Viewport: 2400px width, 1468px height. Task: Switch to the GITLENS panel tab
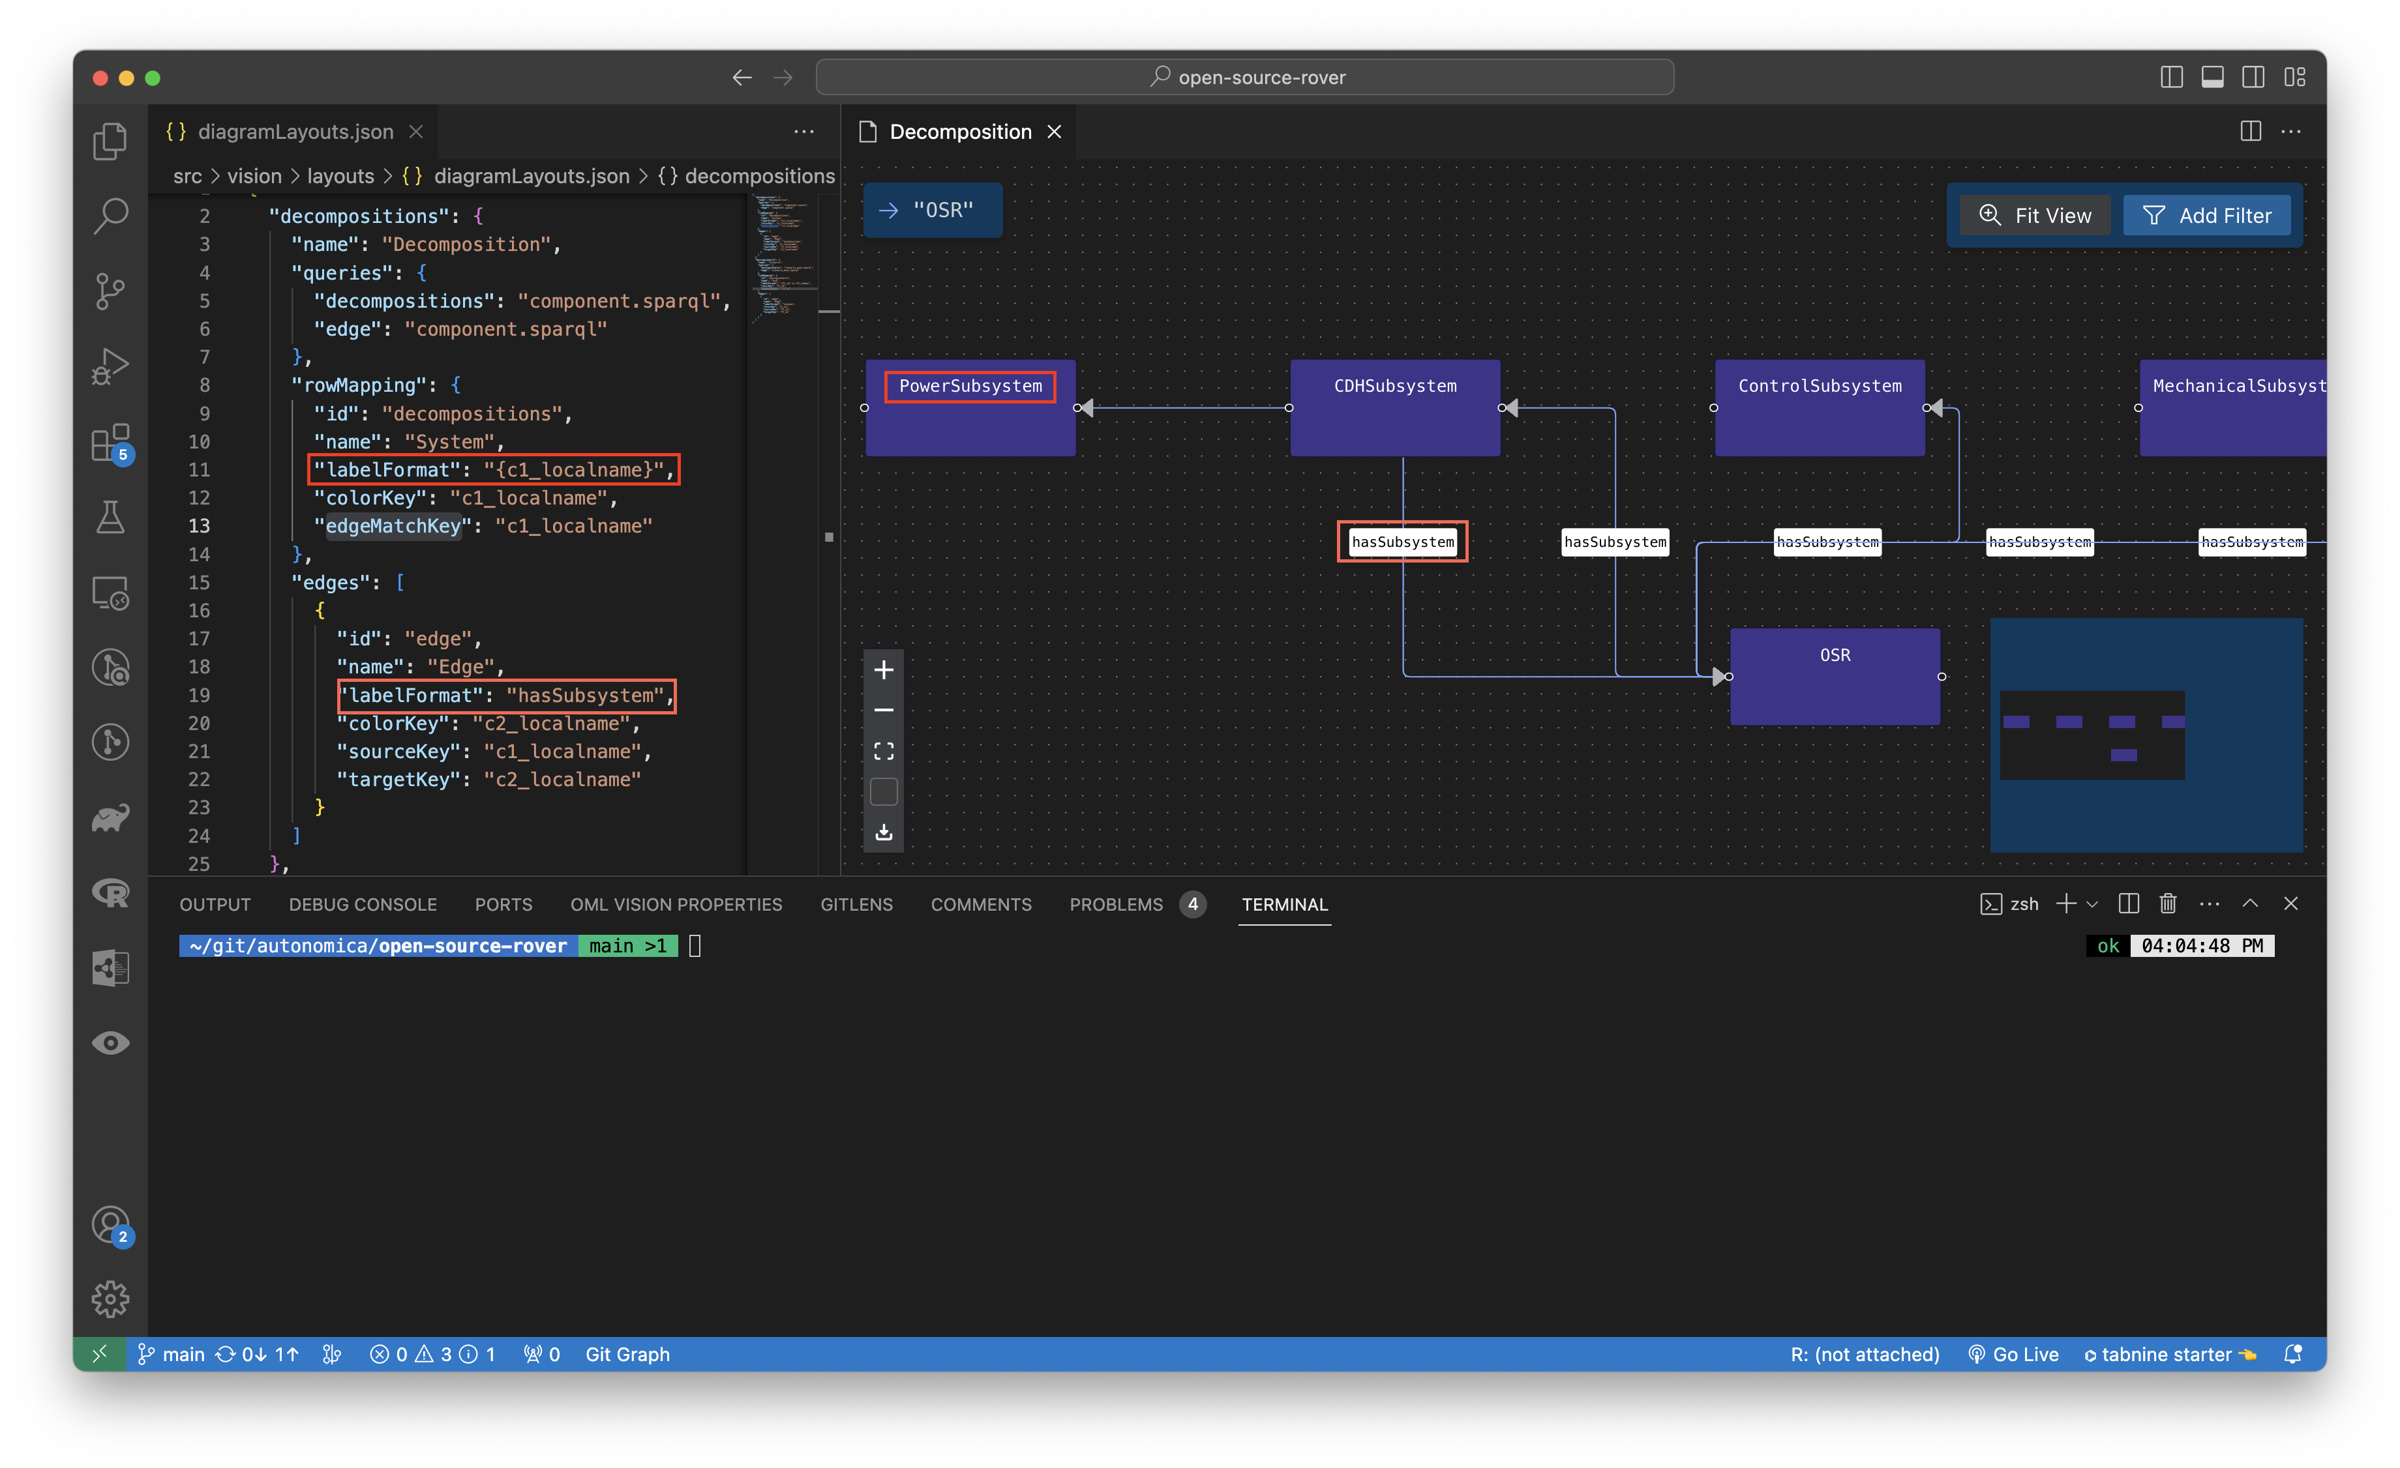point(856,904)
